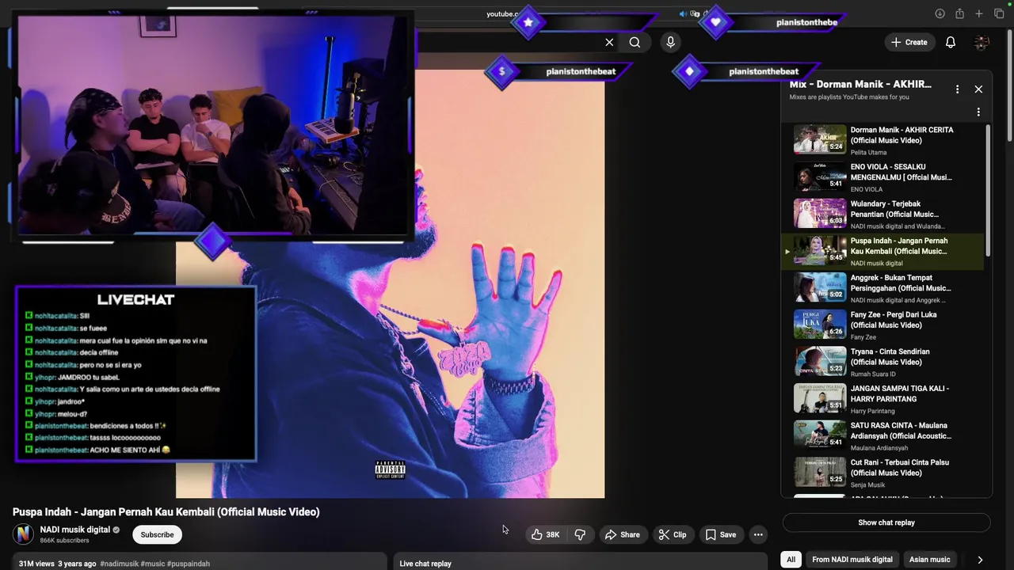1014x570 pixels.
Task: Open the second three-dot menu below the Mix header
Action: tap(978, 112)
